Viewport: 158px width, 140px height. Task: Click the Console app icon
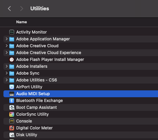[x=12, y=121]
